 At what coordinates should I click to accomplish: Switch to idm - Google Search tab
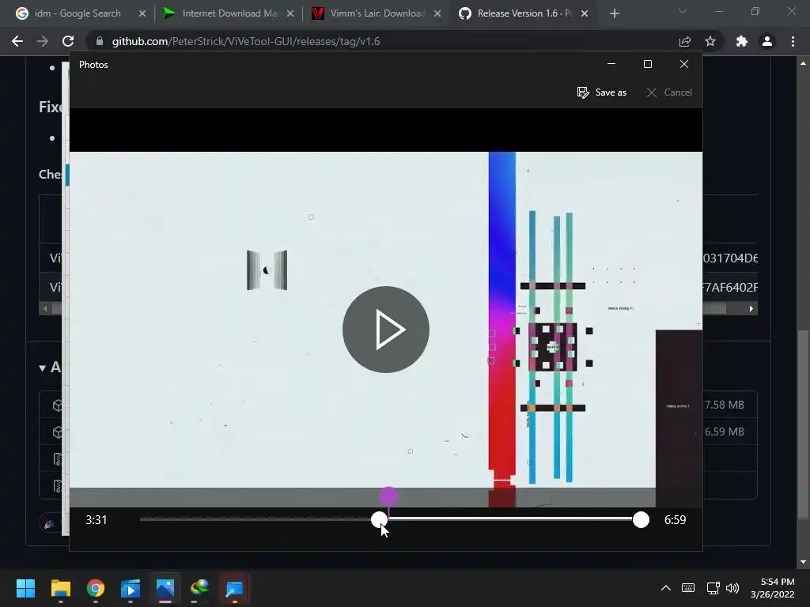78,13
